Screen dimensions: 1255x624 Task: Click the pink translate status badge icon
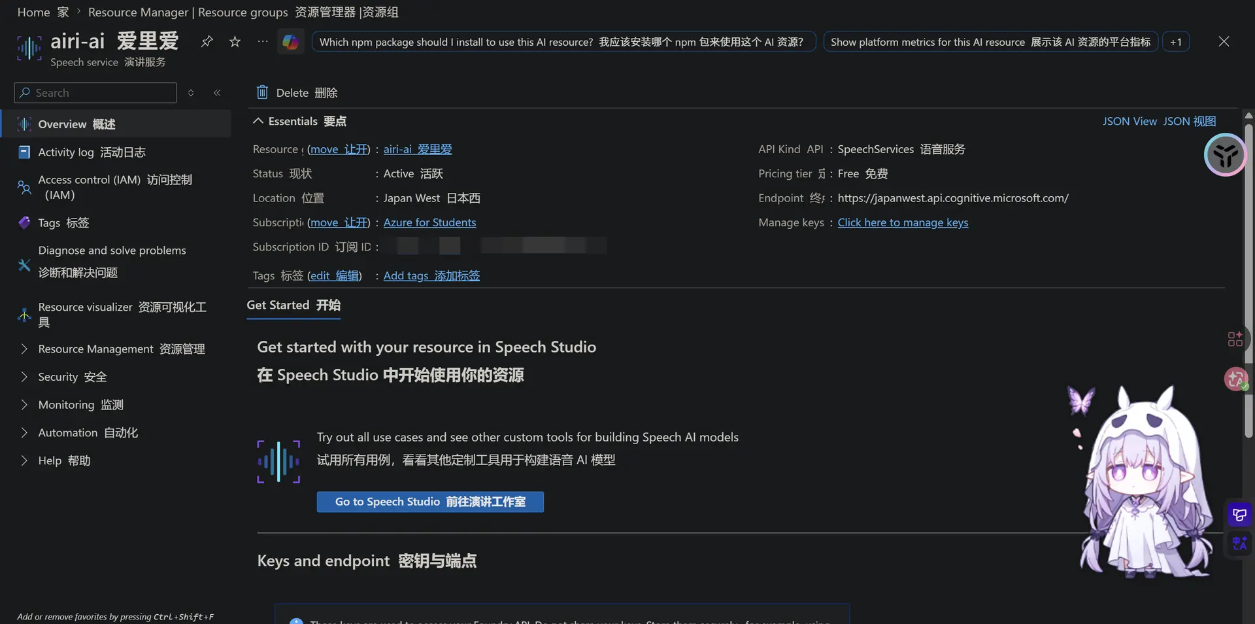point(1235,379)
